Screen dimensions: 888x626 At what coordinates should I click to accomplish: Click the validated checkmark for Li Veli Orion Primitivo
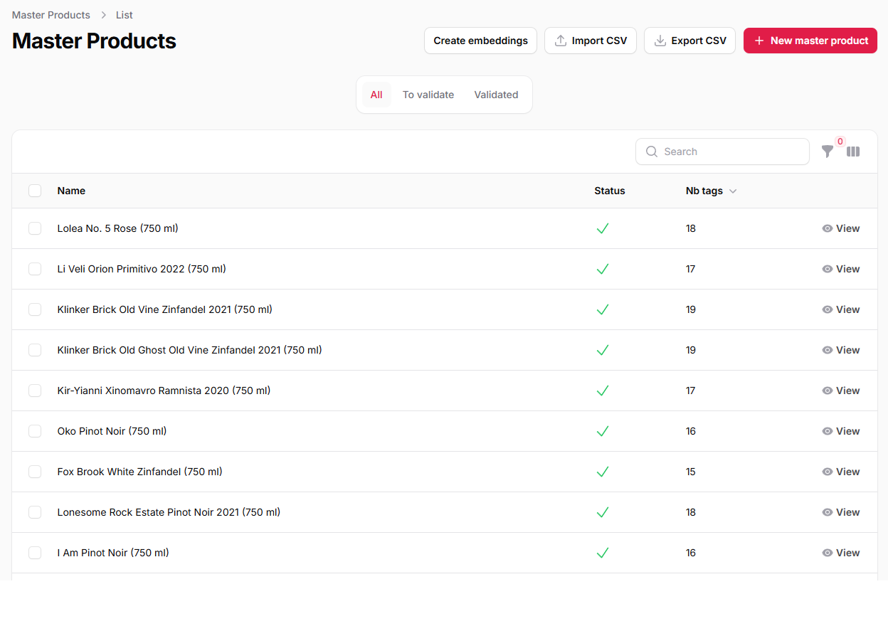tap(603, 269)
